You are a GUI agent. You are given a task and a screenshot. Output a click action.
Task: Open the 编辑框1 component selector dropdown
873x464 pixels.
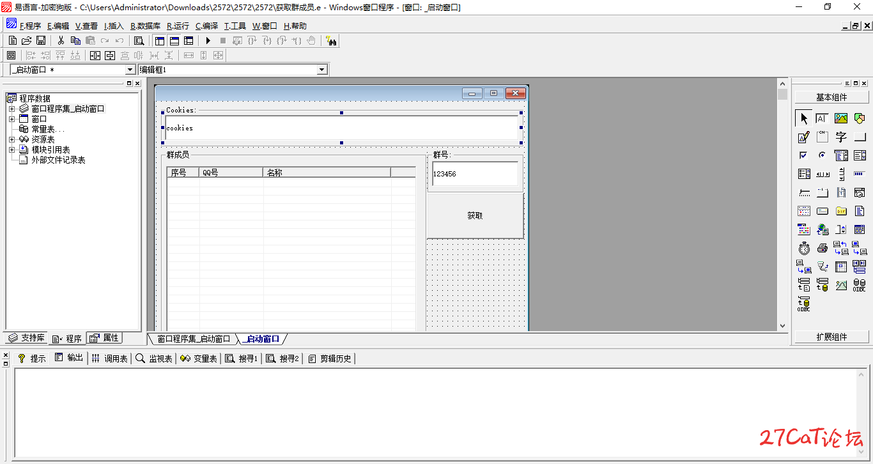tap(321, 68)
